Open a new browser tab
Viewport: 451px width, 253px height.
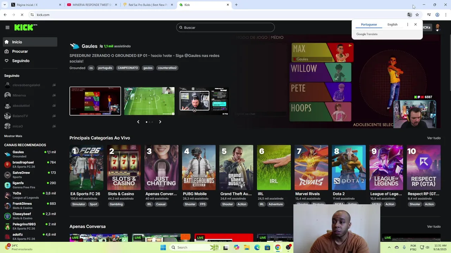tap(236, 5)
